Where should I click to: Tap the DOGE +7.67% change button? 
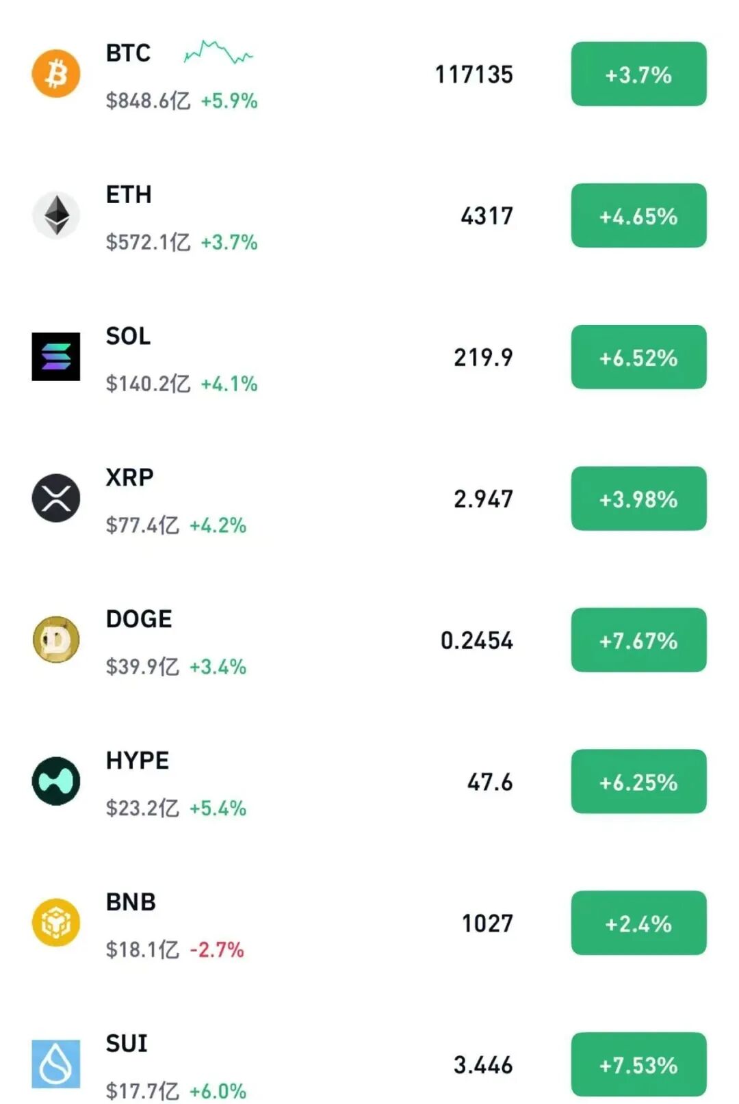(x=638, y=640)
